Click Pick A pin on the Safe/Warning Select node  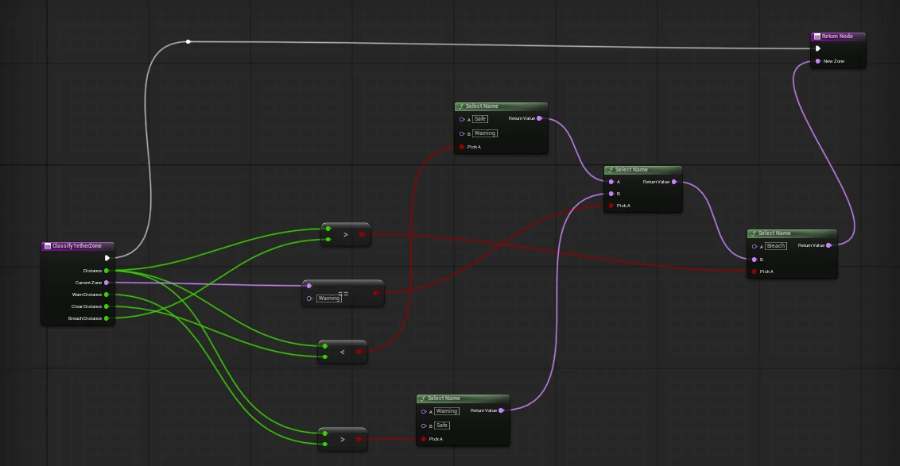[461, 147]
